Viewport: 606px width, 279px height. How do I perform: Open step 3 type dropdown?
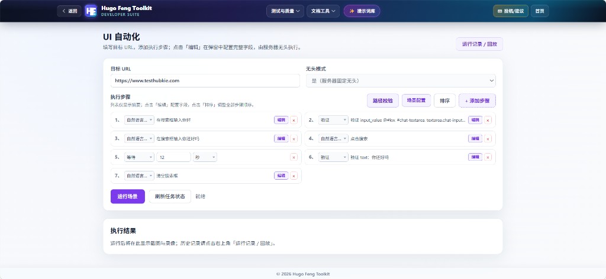[x=139, y=138]
